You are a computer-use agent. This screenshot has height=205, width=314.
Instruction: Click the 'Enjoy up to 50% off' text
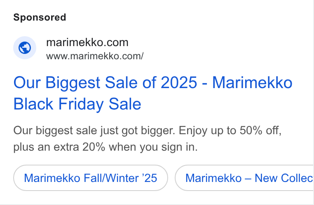point(230,130)
